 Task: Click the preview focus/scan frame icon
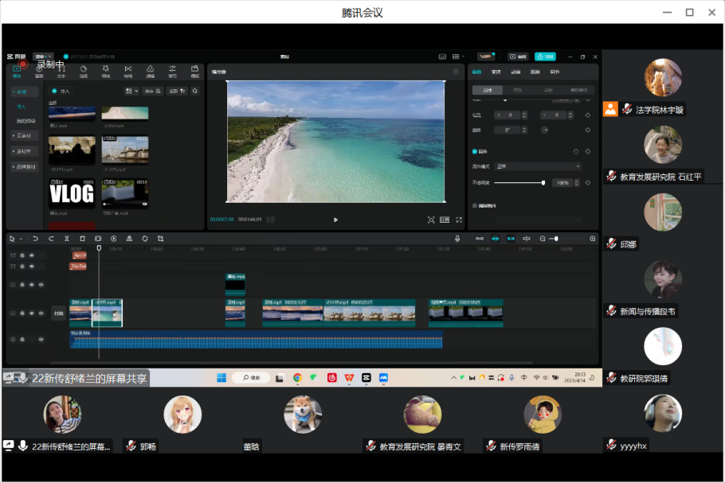431,220
